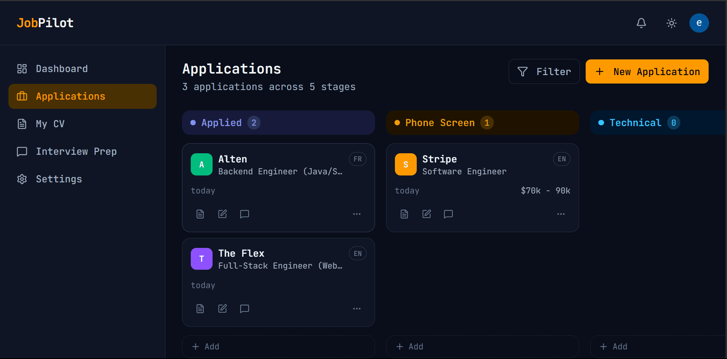Open more options on Alten card

pyautogui.click(x=357, y=214)
